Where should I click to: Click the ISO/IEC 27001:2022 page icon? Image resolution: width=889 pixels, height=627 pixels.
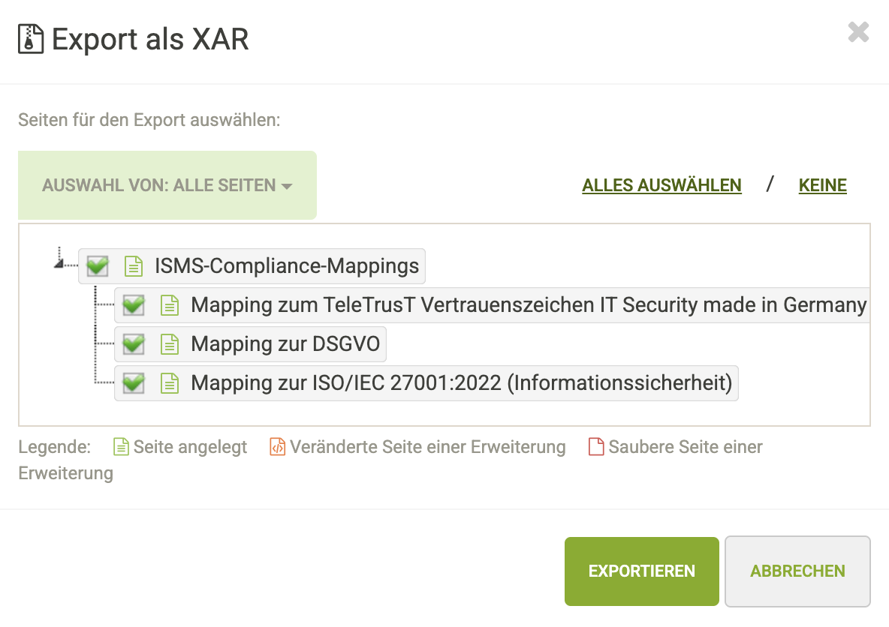pyautogui.click(x=170, y=383)
